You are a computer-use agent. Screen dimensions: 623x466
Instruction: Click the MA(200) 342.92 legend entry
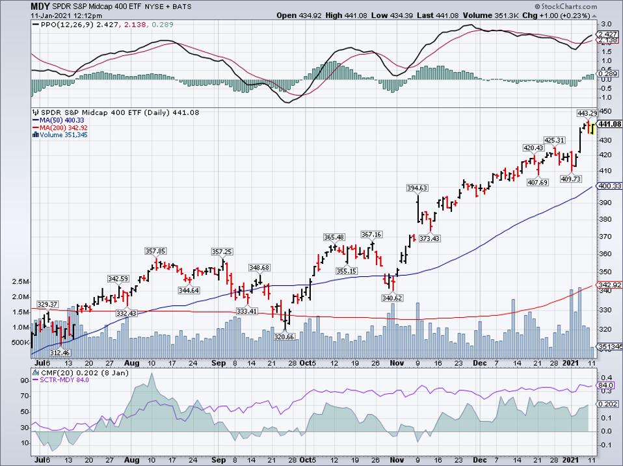pyautogui.click(x=60, y=128)
